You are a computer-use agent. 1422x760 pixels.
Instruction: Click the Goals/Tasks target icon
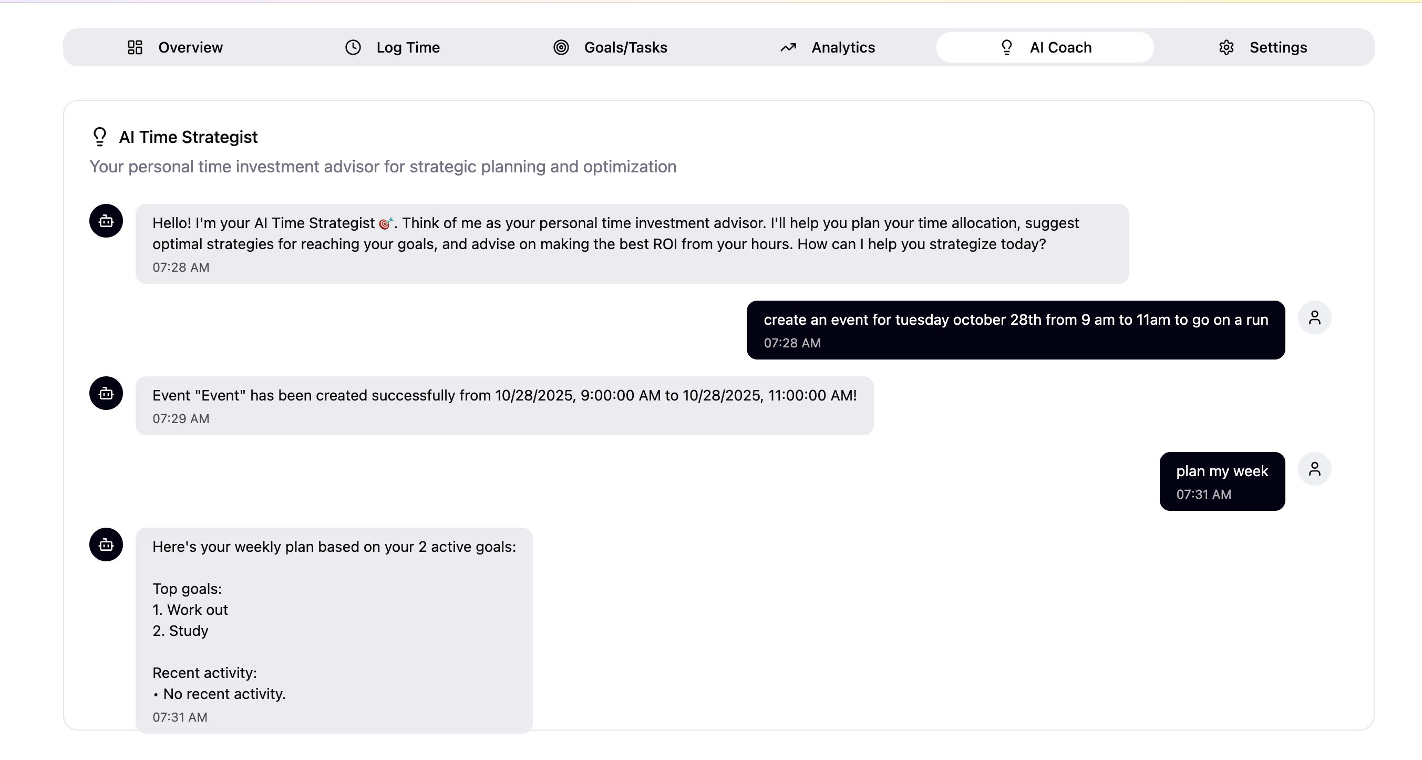coord(561,47)
